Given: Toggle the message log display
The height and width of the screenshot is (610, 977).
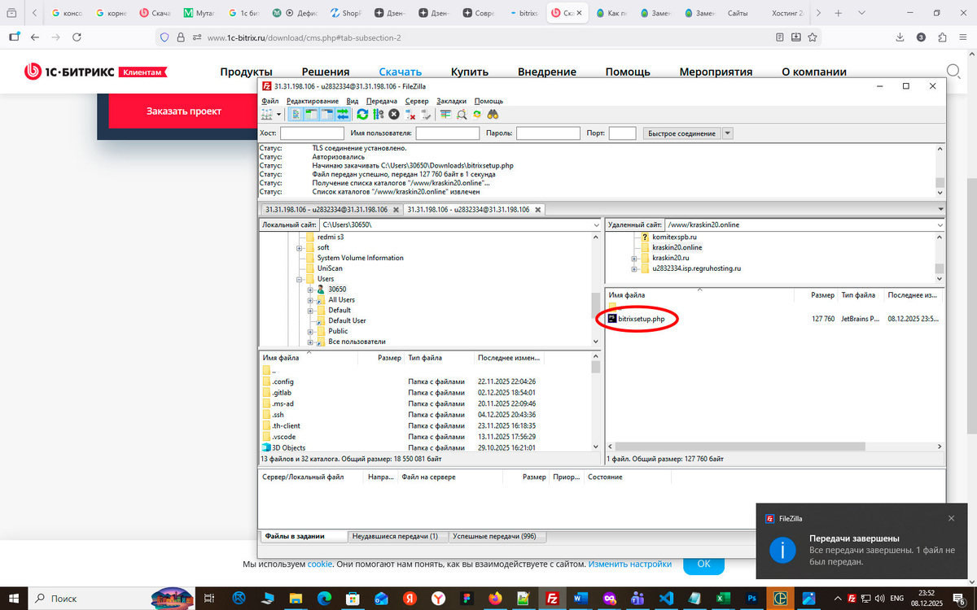Looking at the screenshot, I should pos(296,114).
